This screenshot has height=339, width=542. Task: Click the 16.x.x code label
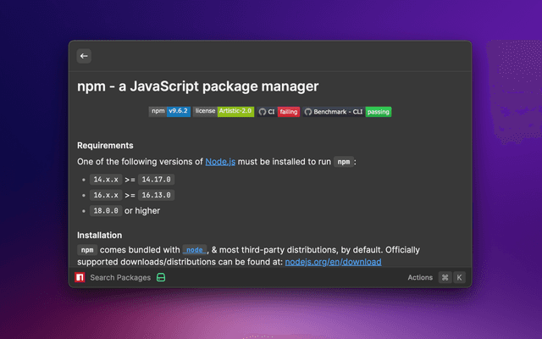tap(106, 195)
